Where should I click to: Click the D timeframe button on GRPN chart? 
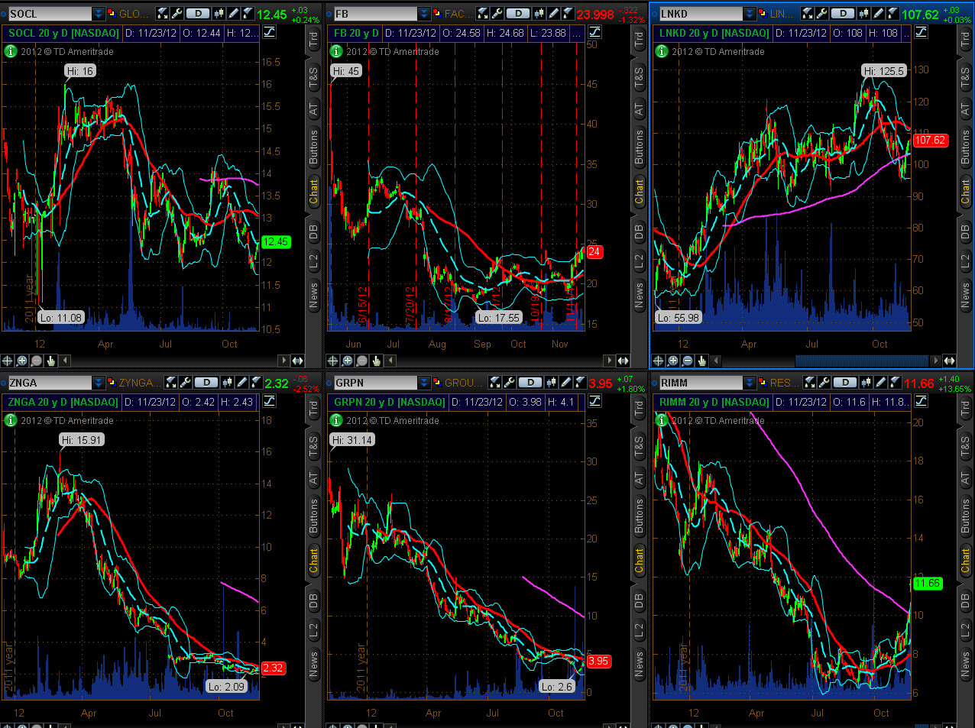click(530, 383)
